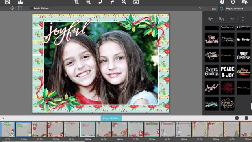Screen dimensions: 252x142
Task: Flip the element horizontally using mirror icon
Action: [232, 19]
